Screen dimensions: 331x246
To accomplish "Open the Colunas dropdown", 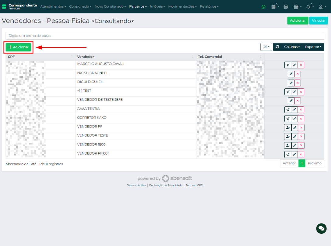I will (292, 47).
